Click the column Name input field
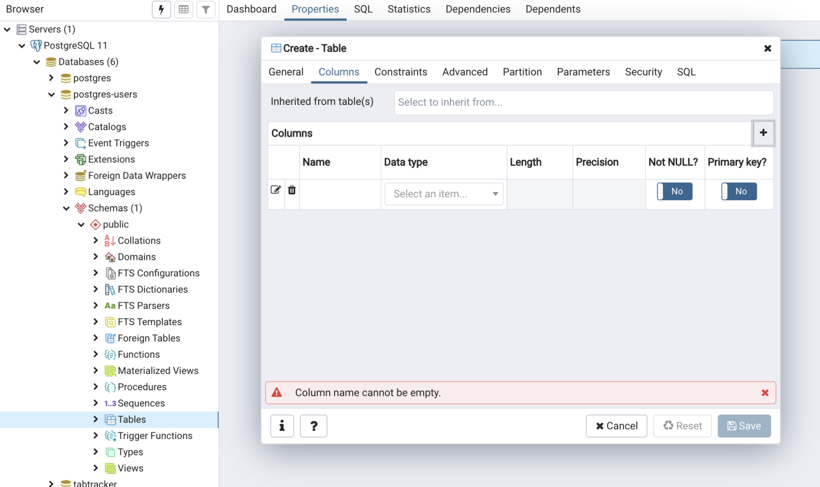This screenshot has height=487, width=820. pos(340,194)
